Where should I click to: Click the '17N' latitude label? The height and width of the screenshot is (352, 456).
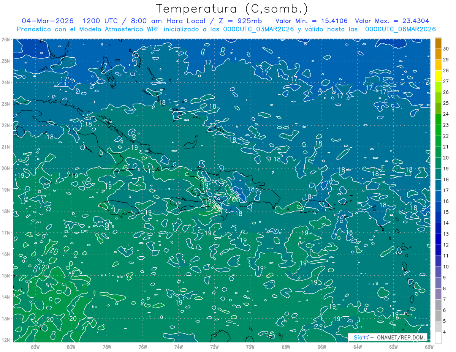tap(5, 232)
